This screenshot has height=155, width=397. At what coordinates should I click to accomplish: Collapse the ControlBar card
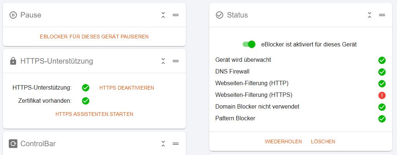(163, 144)
